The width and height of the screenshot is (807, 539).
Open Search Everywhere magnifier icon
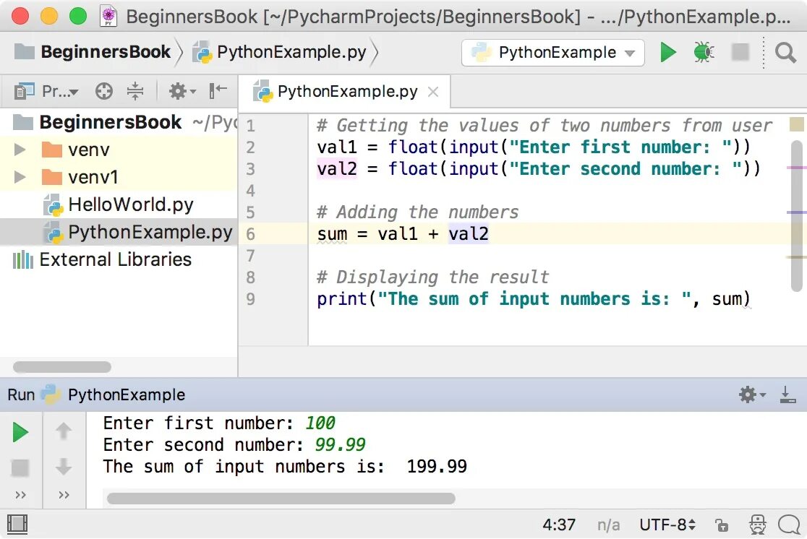pos(785,53)
